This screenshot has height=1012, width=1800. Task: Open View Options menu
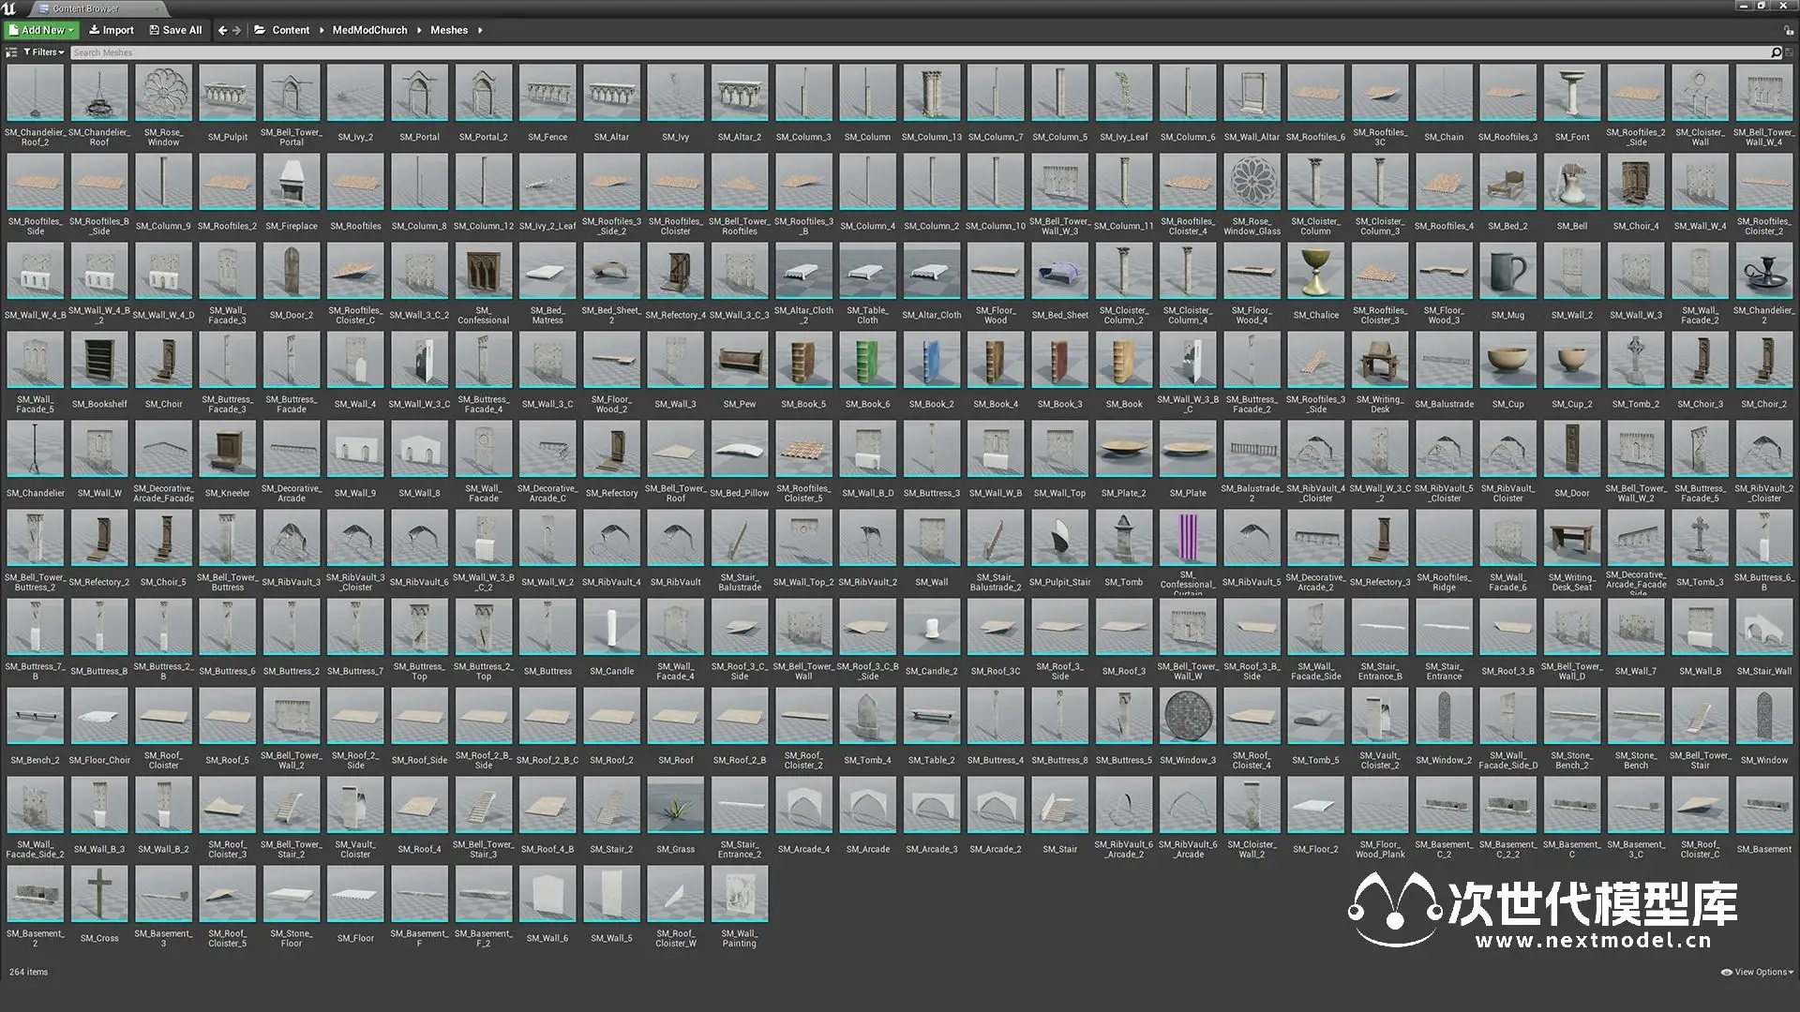tap(1757, 972)
